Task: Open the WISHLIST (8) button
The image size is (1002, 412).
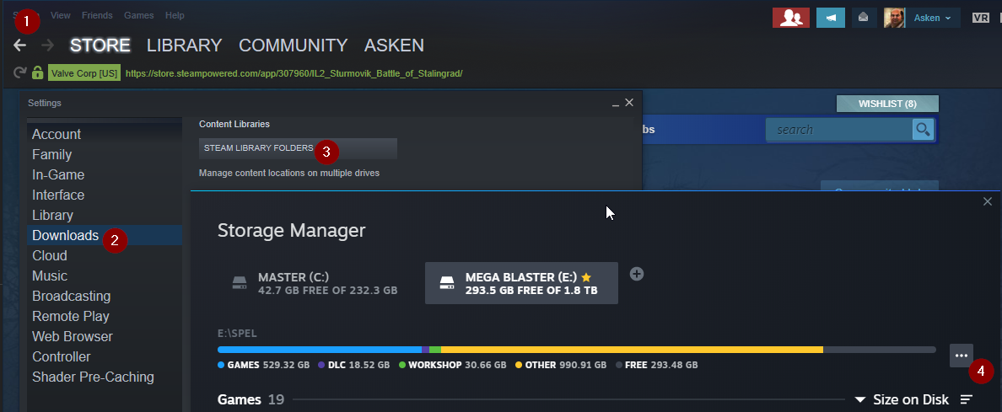Action: 887,104
